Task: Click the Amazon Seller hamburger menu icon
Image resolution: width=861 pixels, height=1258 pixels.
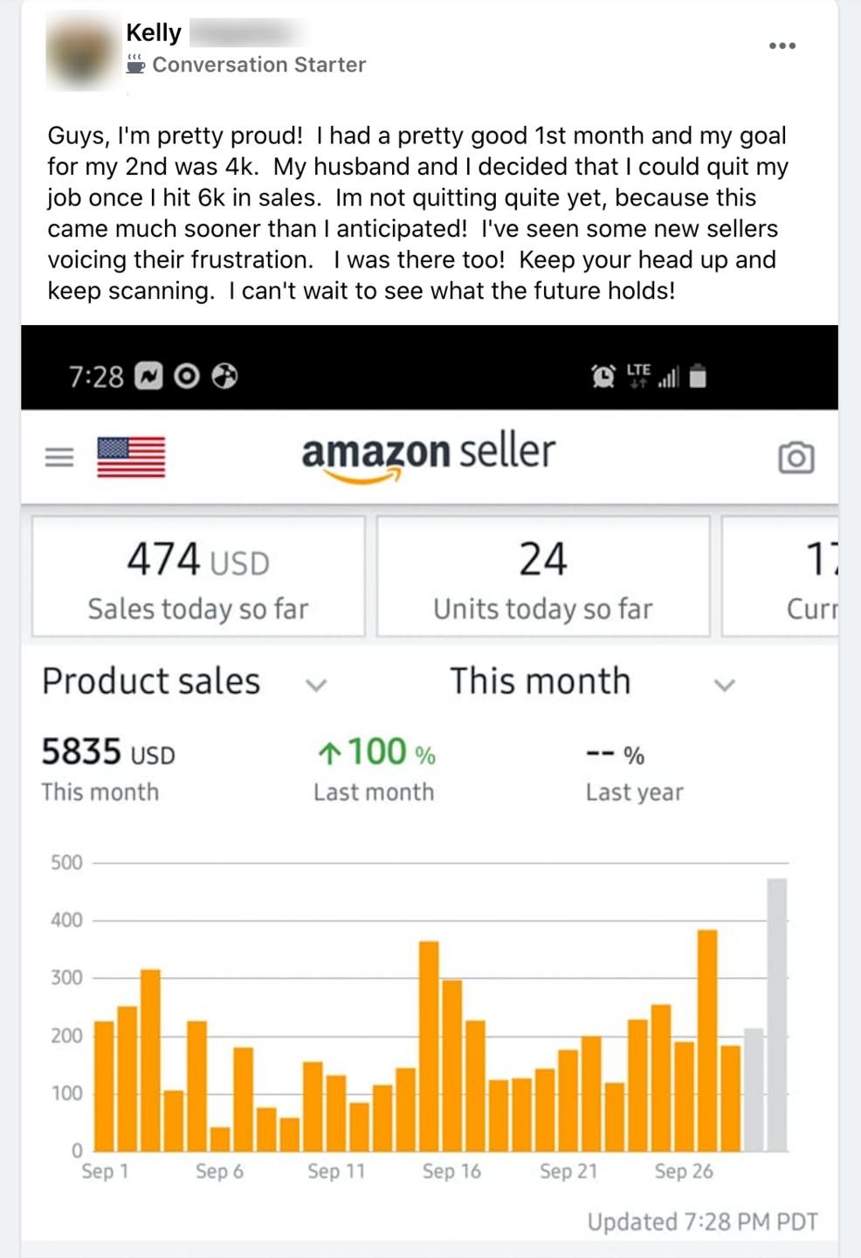Action: coord(59,457)
